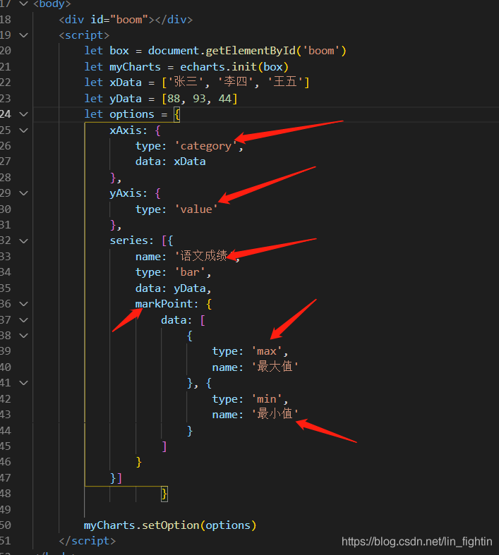Viewport: 499px width, 555px height.
Task: Click the '最大值' name string
Action: (x=275, y=367)
